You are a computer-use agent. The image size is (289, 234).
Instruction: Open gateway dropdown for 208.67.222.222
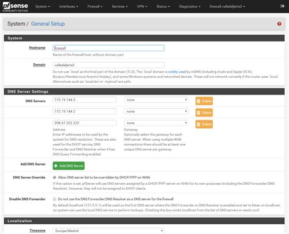(x=156, y=123)
